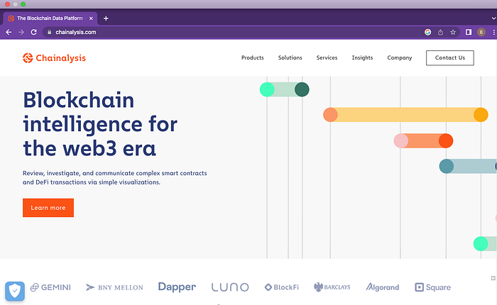Click the BNY Mellon logo
This screenshot has height=305, width=497.
pyautogui.click(x=114, y=287)
